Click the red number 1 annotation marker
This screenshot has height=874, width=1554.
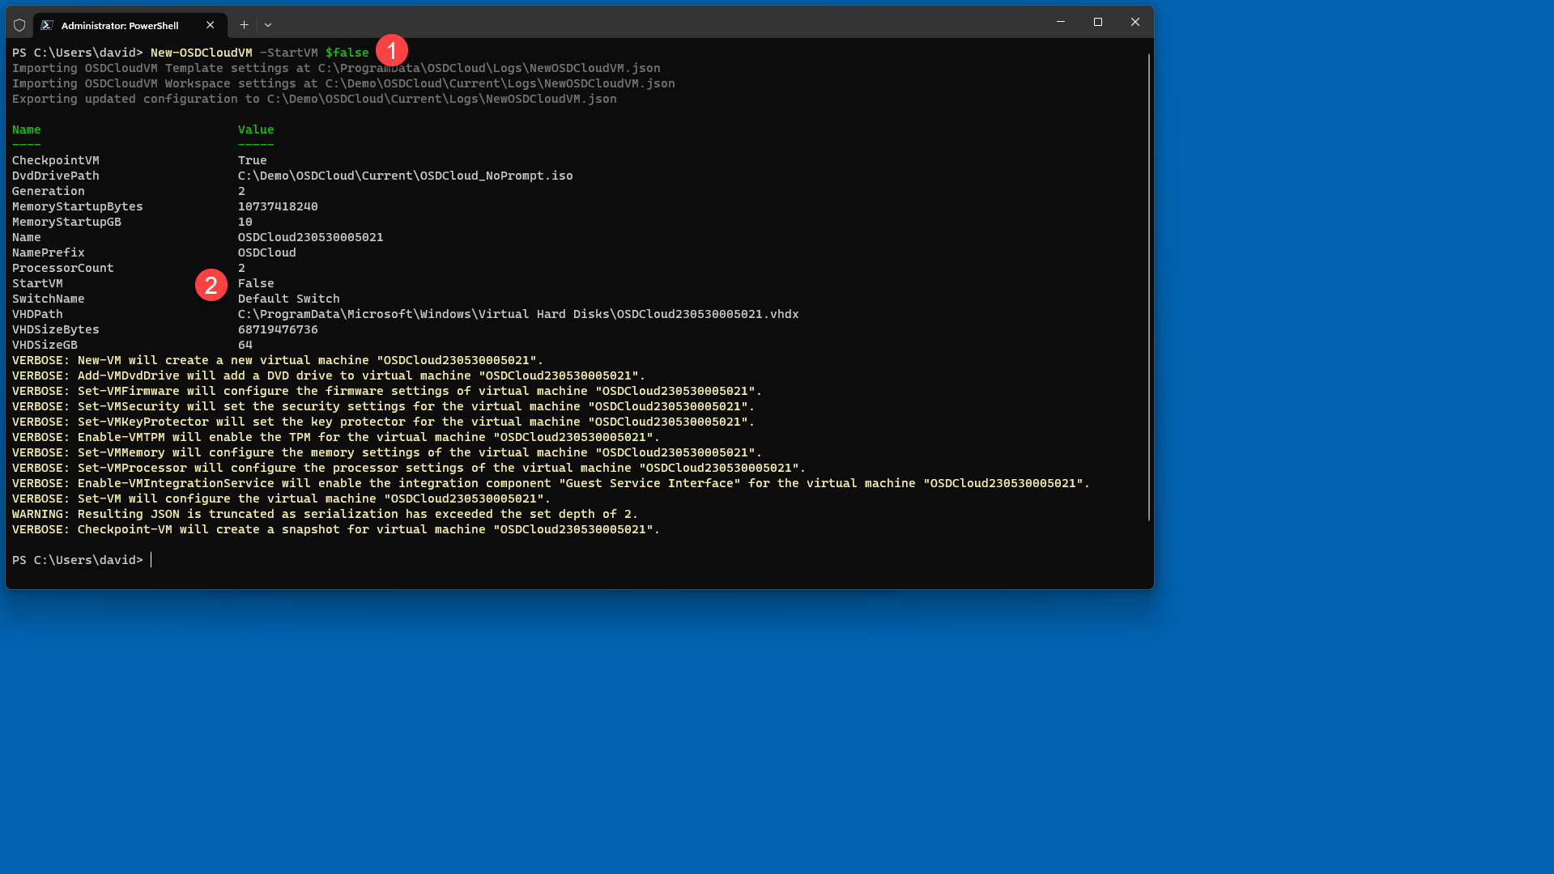click(x=392, y=51)
